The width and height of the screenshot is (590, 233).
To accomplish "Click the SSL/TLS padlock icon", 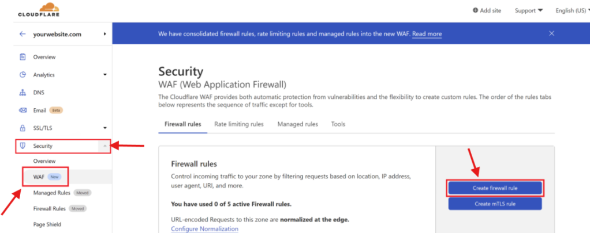I will coord(23,128).
